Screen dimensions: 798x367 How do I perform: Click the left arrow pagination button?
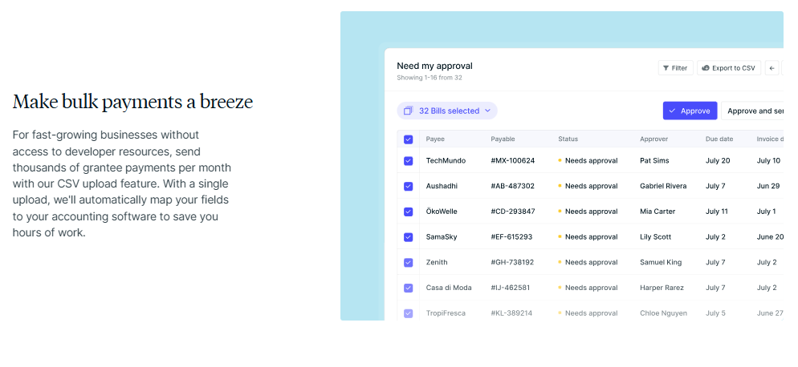point(772,68)
